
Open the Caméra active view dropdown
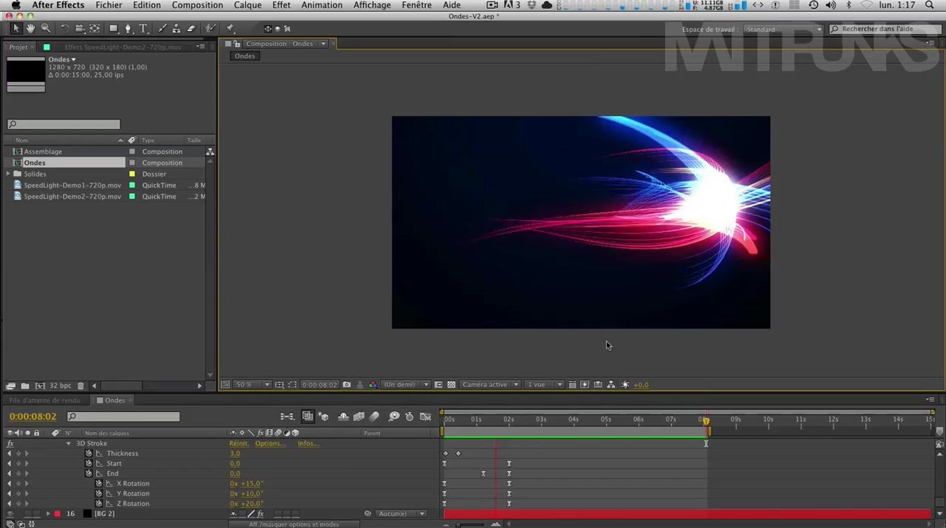click(490, 385)
